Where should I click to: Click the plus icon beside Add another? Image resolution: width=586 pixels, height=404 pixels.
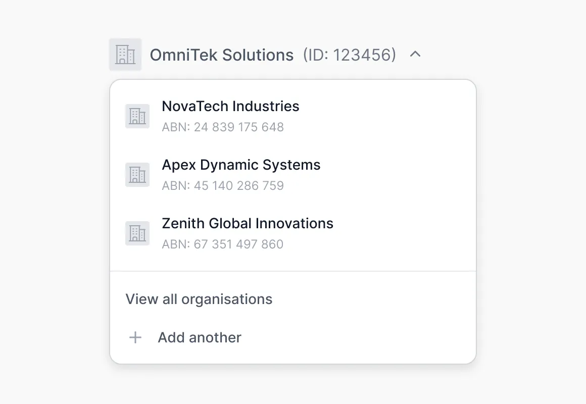pyautogui.click(x=135, y=337)
